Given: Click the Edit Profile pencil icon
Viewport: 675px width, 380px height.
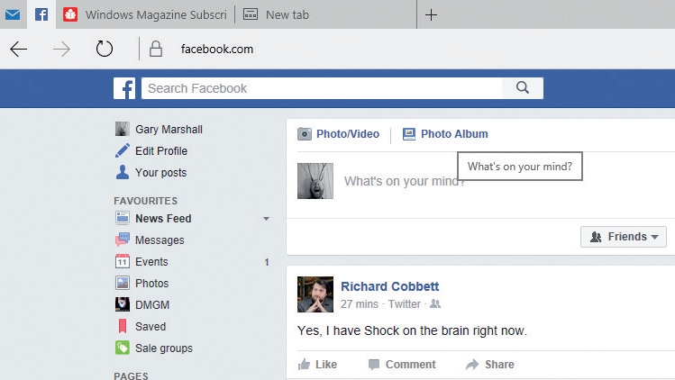Looking at the screenshot, I should tap(123, 150).
